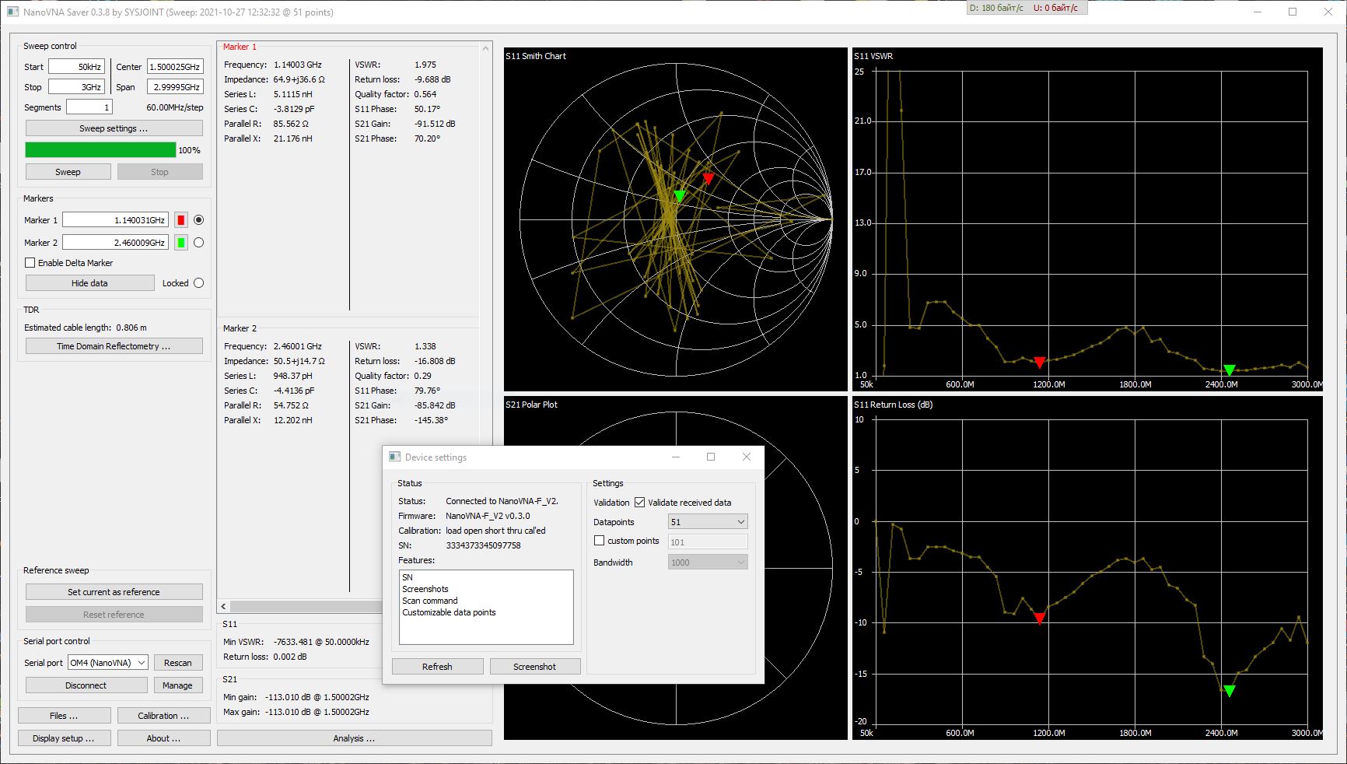Screen dimensions: 1347x764
Task: Select 'SN' entry in Features list
Action: click(x=408, y=577)
